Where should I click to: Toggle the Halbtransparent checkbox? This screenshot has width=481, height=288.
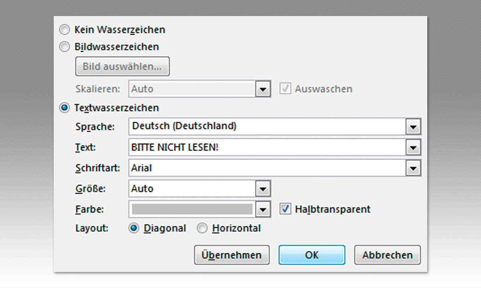point(285,209)
